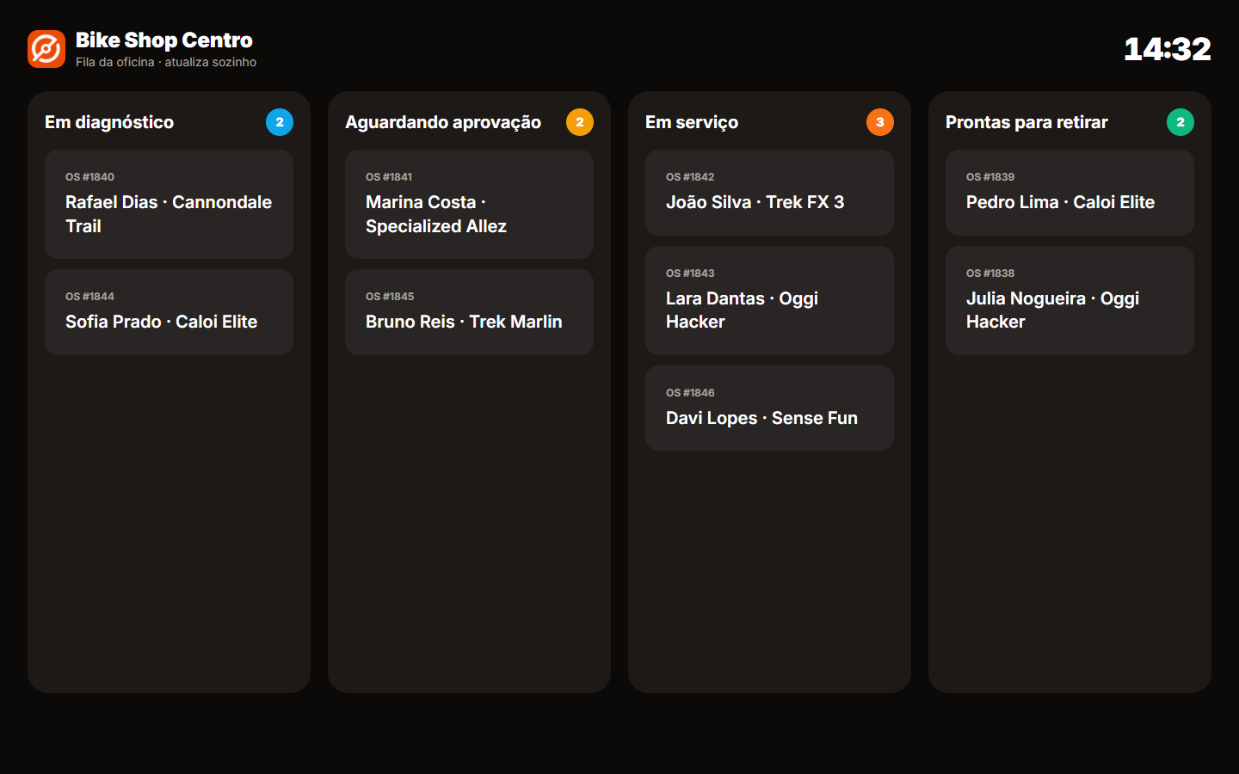Click order number OS #1842
Viewport: 1239px width, 774px height.
[x=690, y=177]
